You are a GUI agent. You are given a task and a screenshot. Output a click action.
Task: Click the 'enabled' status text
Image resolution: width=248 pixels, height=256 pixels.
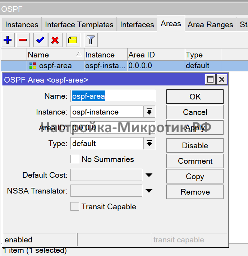click(18, 240)
